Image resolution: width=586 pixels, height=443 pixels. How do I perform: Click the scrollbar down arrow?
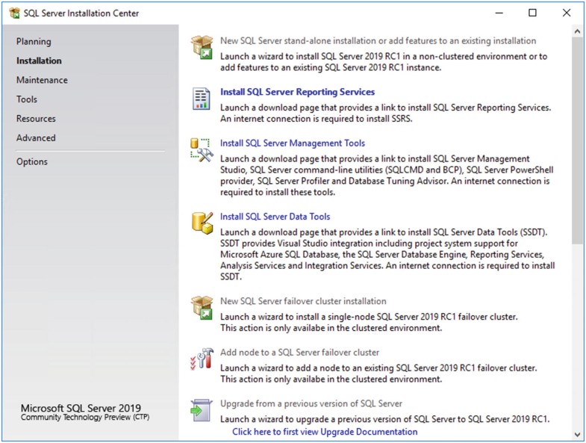578,434
